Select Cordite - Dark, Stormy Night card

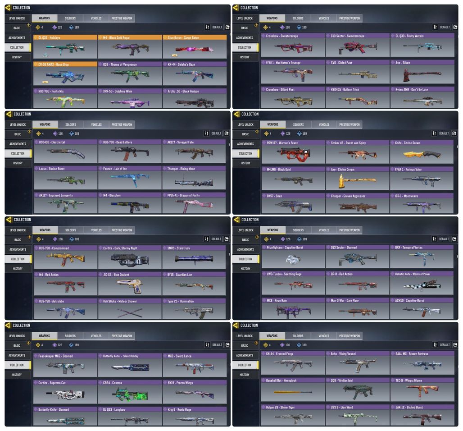tap(130, 257)
